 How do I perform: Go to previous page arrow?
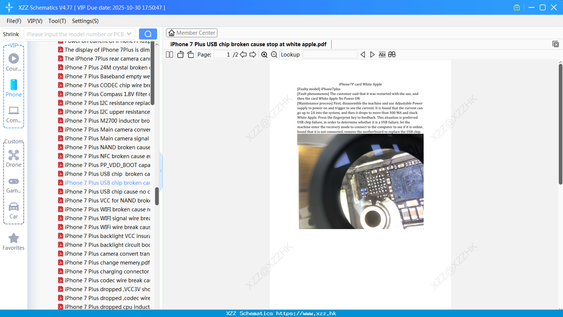[243, 55]
